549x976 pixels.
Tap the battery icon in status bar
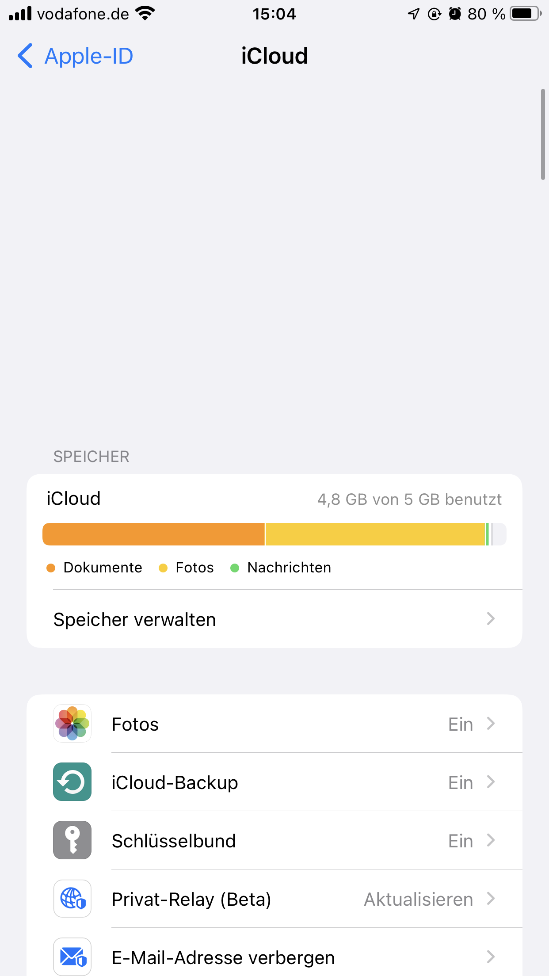point(526,14)
